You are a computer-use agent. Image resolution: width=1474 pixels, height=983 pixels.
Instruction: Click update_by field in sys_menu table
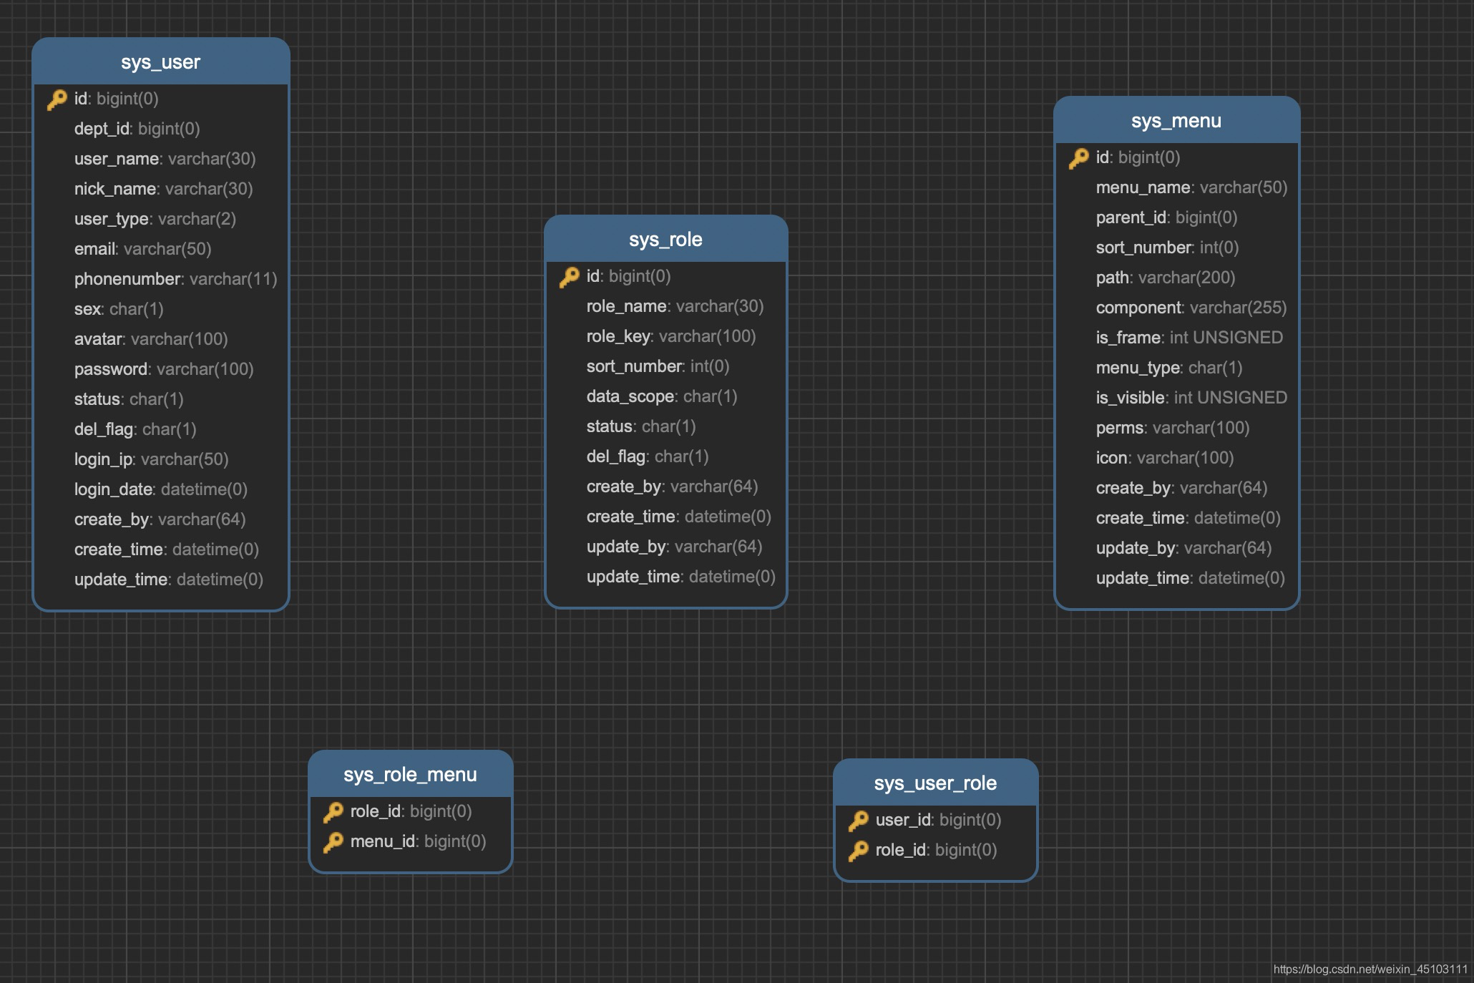(x=1184, y=548)
